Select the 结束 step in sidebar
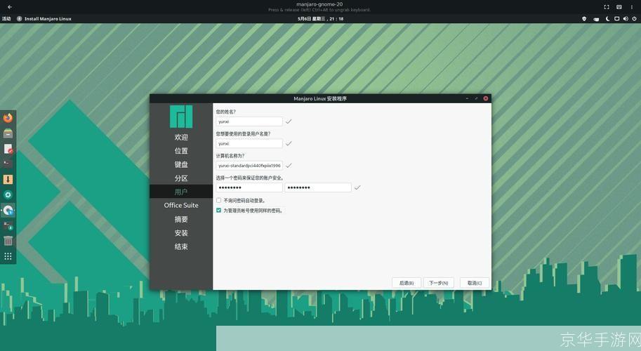The width and height of the screenshot is (641, 351). coord(181,246)
